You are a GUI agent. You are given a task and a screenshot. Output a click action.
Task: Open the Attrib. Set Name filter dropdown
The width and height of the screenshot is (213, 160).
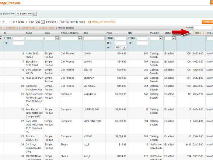tap(71, 38)
